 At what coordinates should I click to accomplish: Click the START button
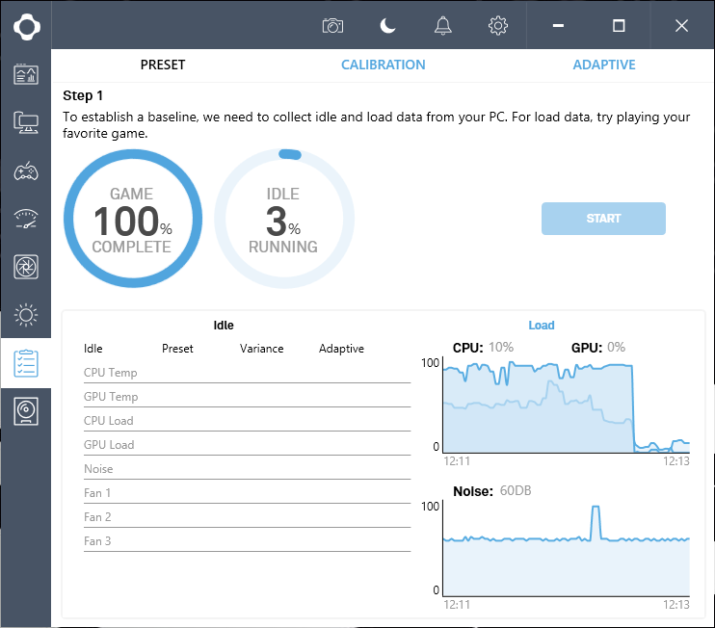(x=603, y=219)
